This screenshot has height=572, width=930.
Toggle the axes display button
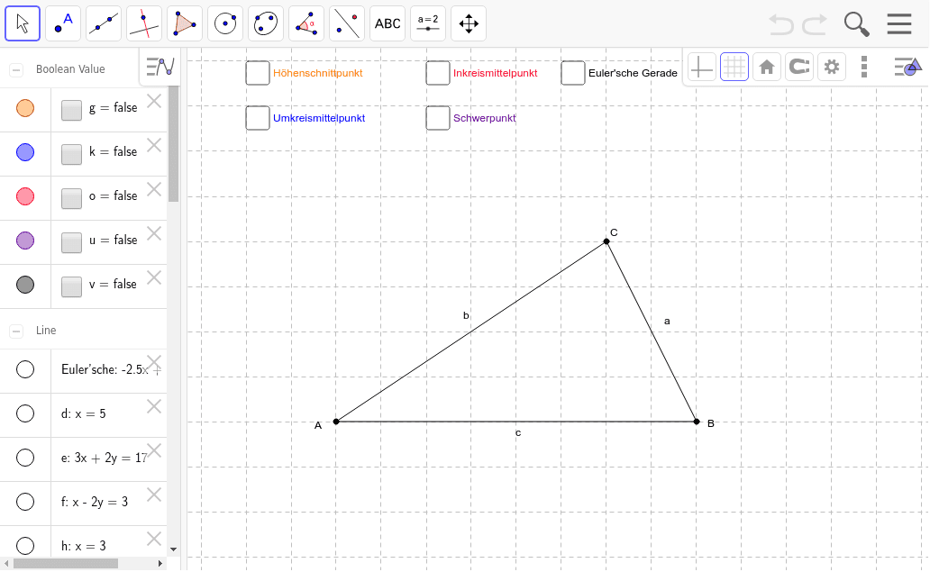point(701,67)
